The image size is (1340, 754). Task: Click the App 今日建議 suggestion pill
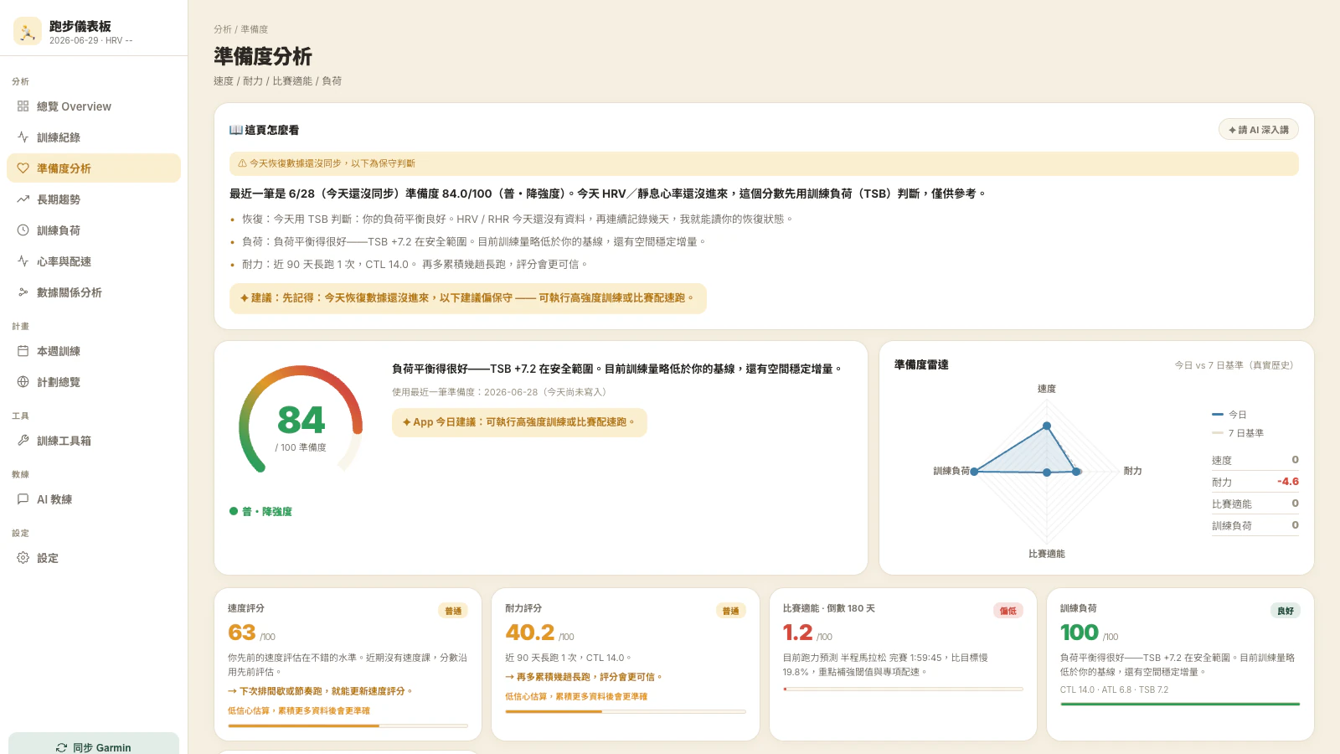(x=519, y=422)
